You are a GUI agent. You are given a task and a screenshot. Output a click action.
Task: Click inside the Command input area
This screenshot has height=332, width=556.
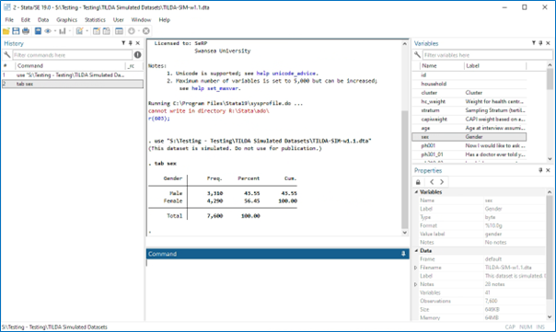click(x=277, y=289)
